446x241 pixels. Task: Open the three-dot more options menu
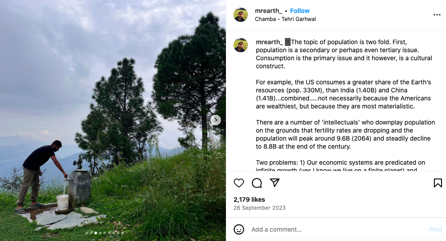tap(437, 15)
